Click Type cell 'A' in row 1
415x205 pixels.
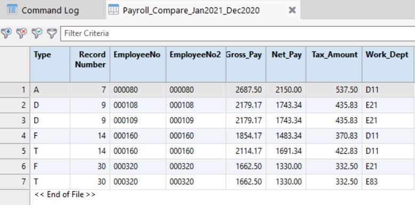(50, 90)
